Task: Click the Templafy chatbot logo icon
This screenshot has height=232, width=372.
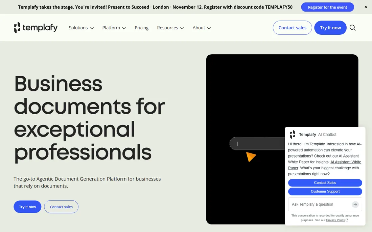Action: click(x=293, y=134)
